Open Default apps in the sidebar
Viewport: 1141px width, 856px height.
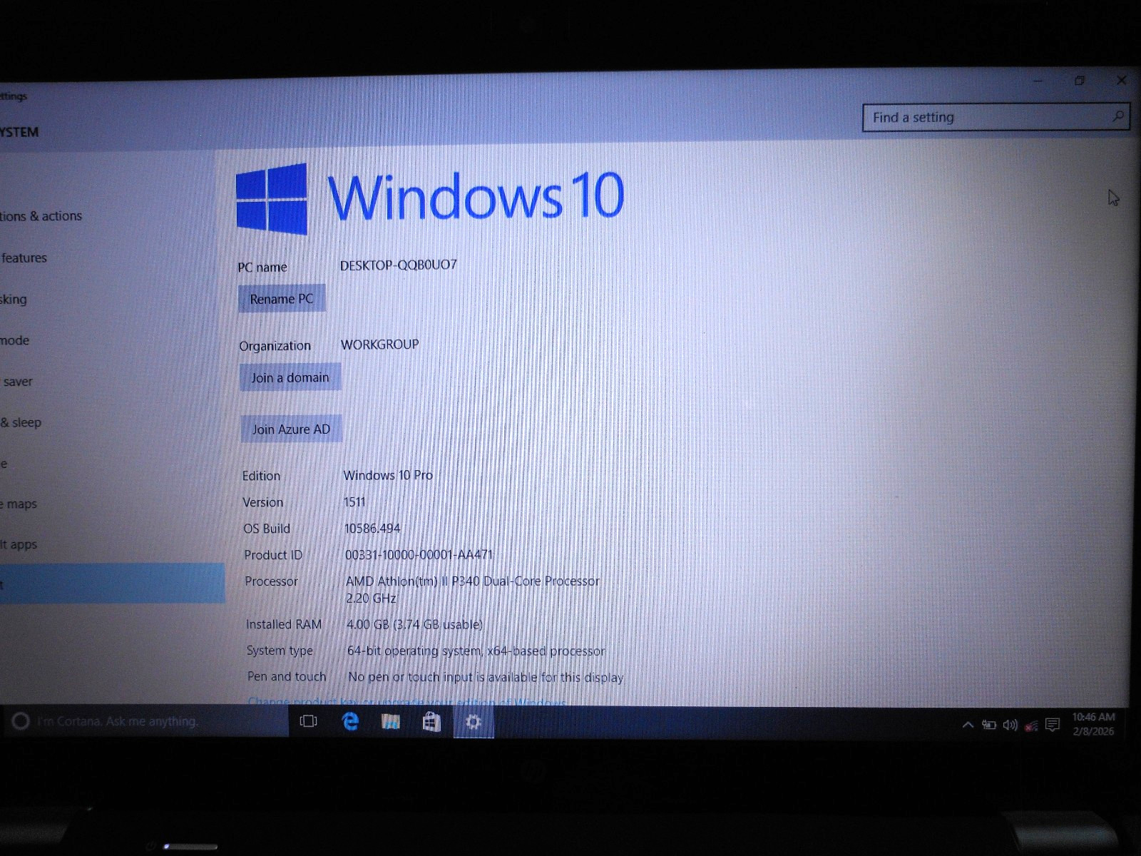click(19, 544)
